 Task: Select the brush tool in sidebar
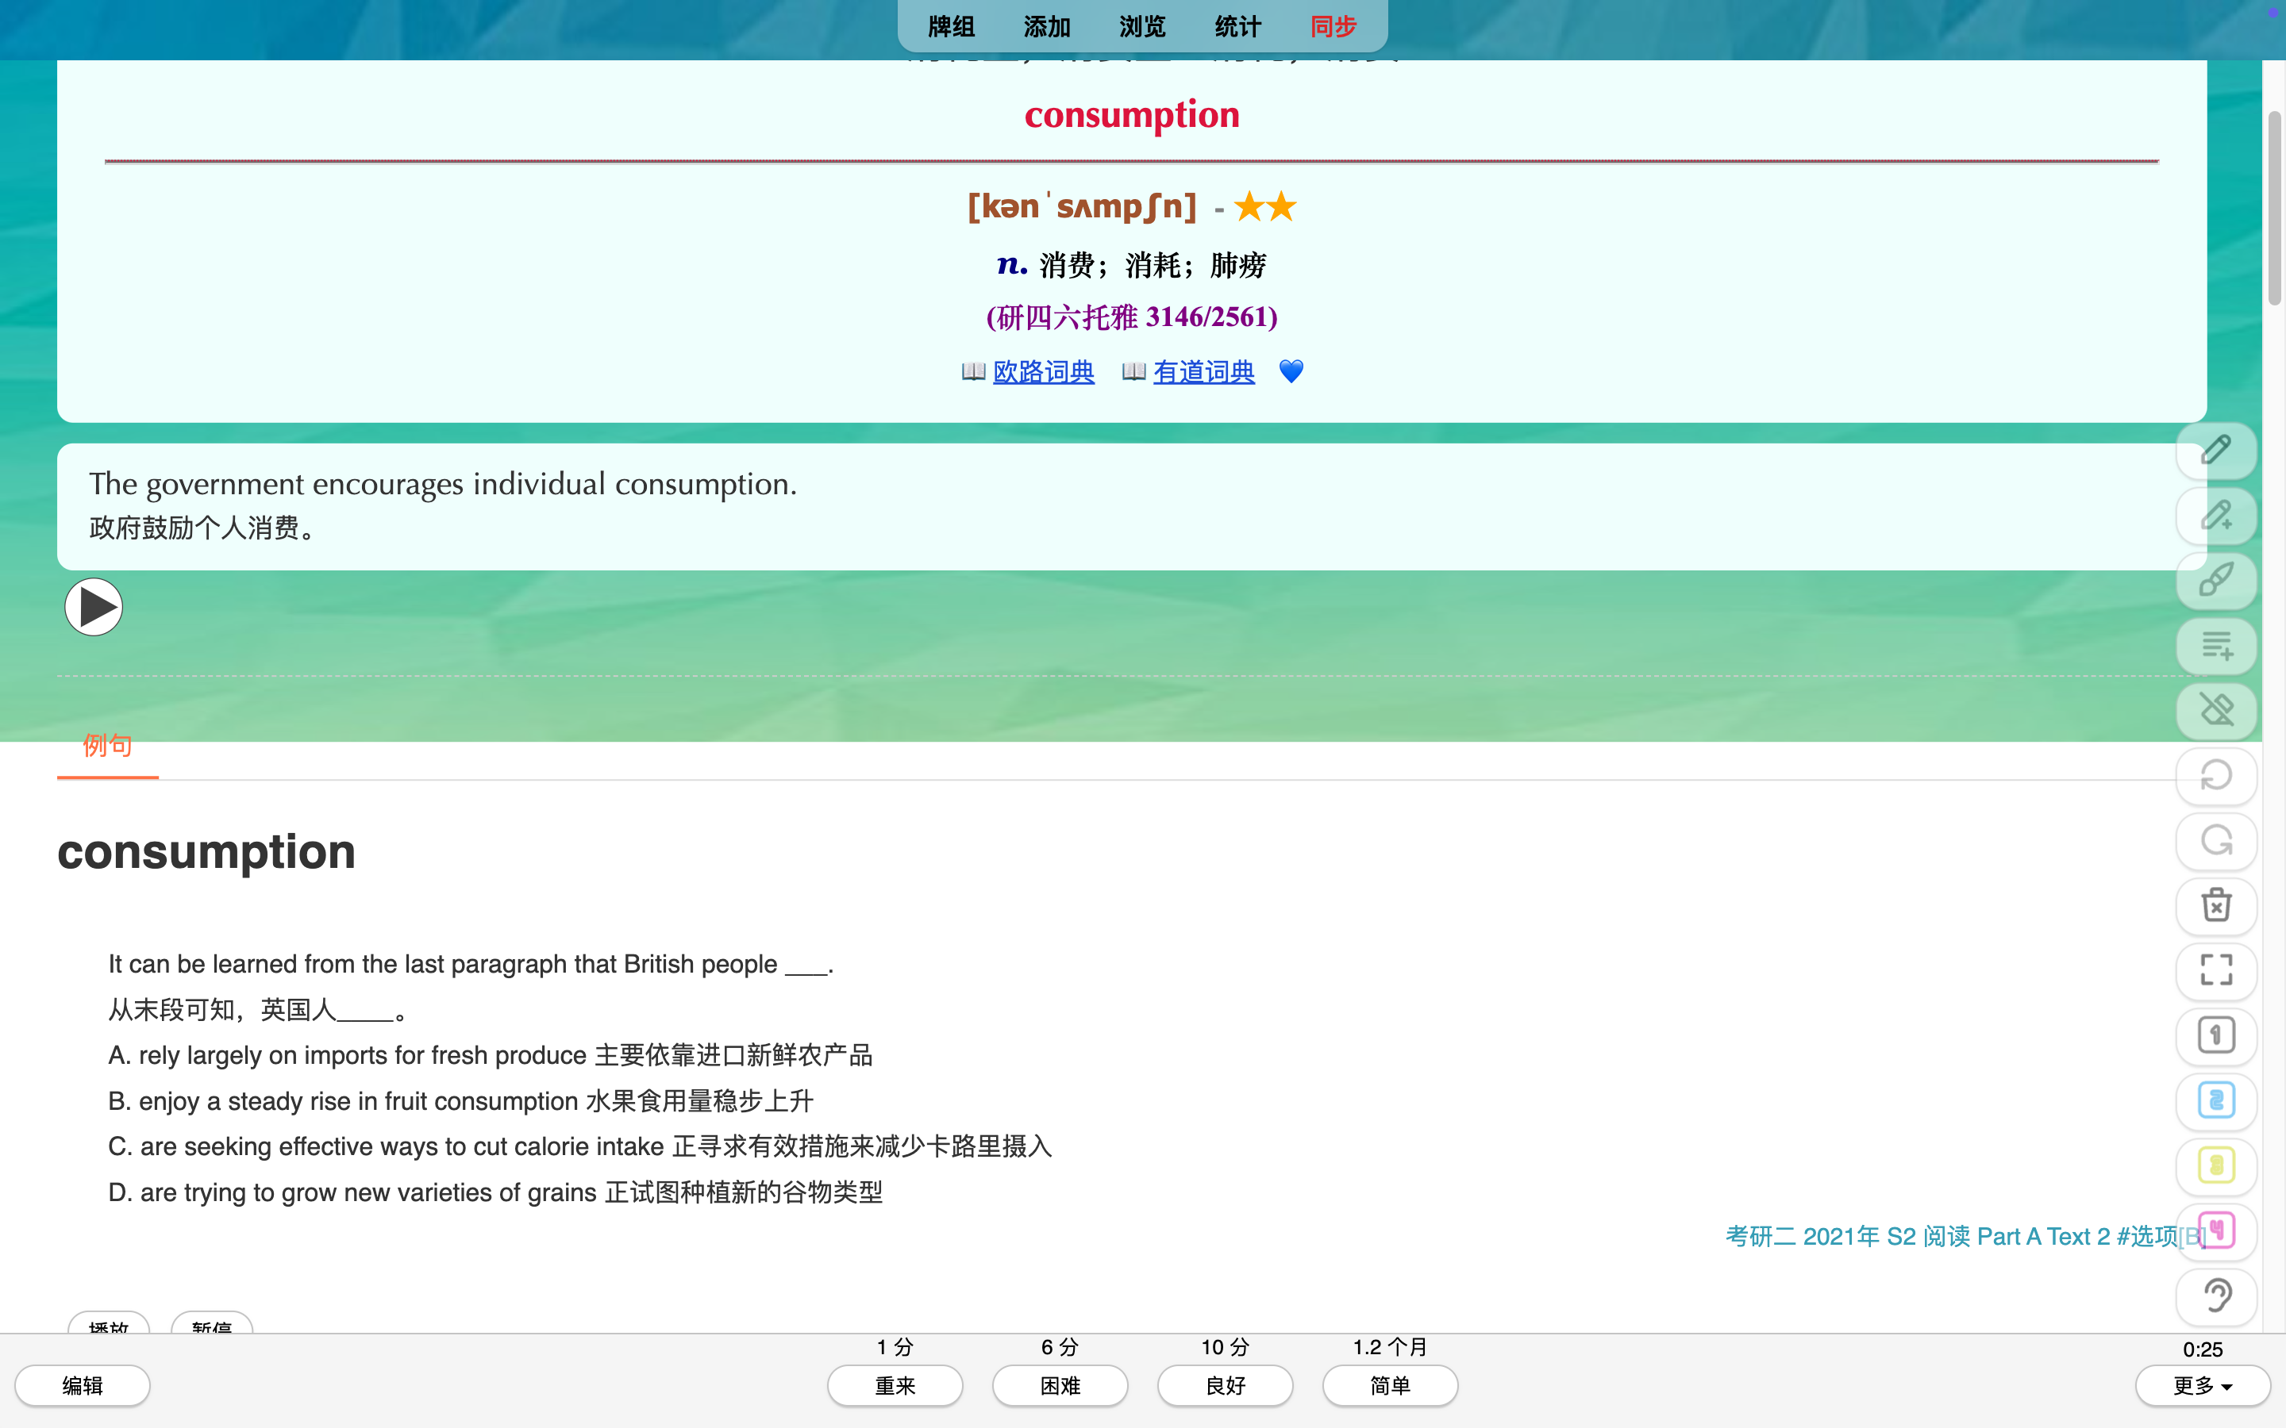(x=2215, y=580)
